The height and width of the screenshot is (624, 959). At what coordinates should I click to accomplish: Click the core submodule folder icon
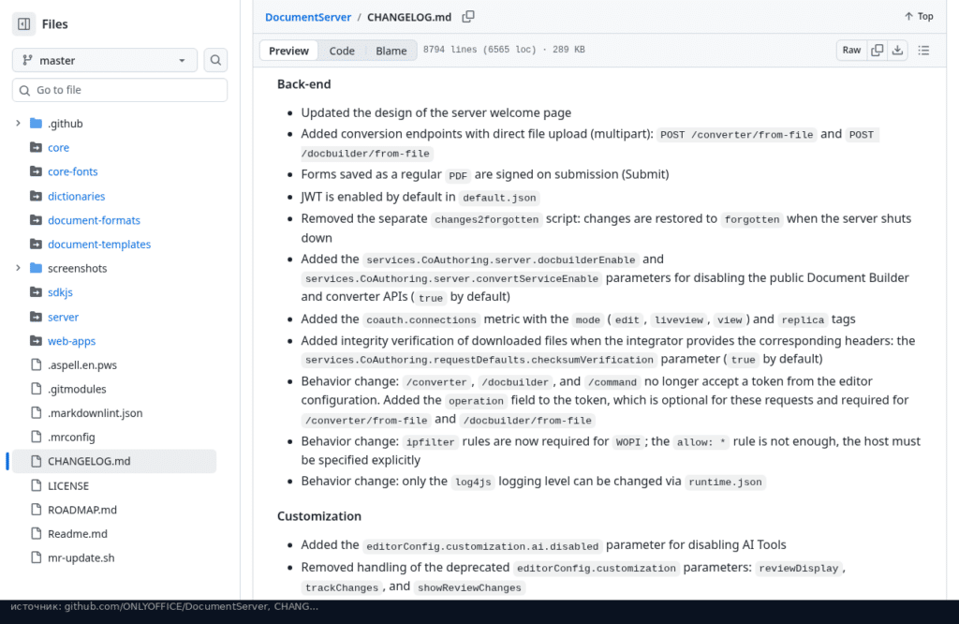click(37, 147)
